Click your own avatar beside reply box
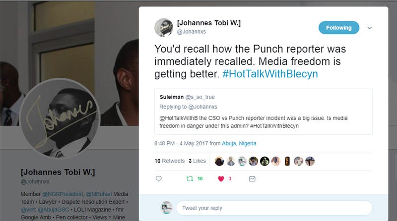Screen dimensions: 397x221 point(167,208)
